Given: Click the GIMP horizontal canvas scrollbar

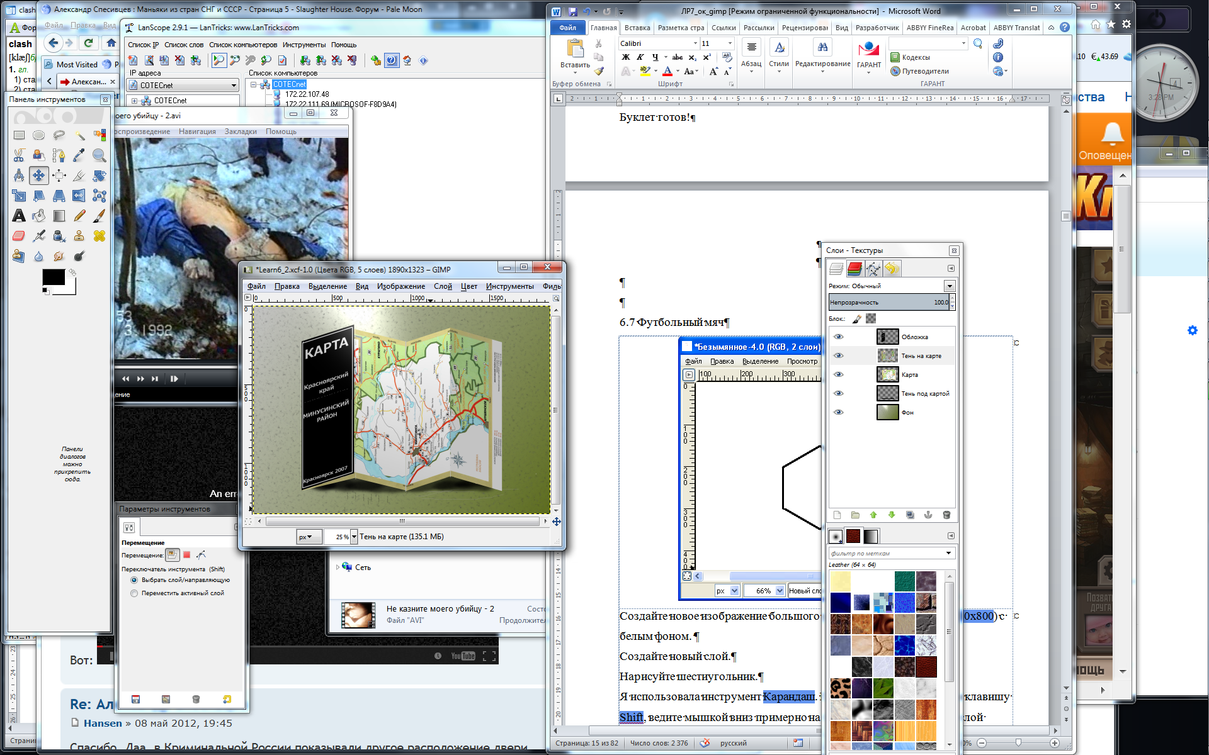Looking at the screenshot, I should click(x=403, y=522).
